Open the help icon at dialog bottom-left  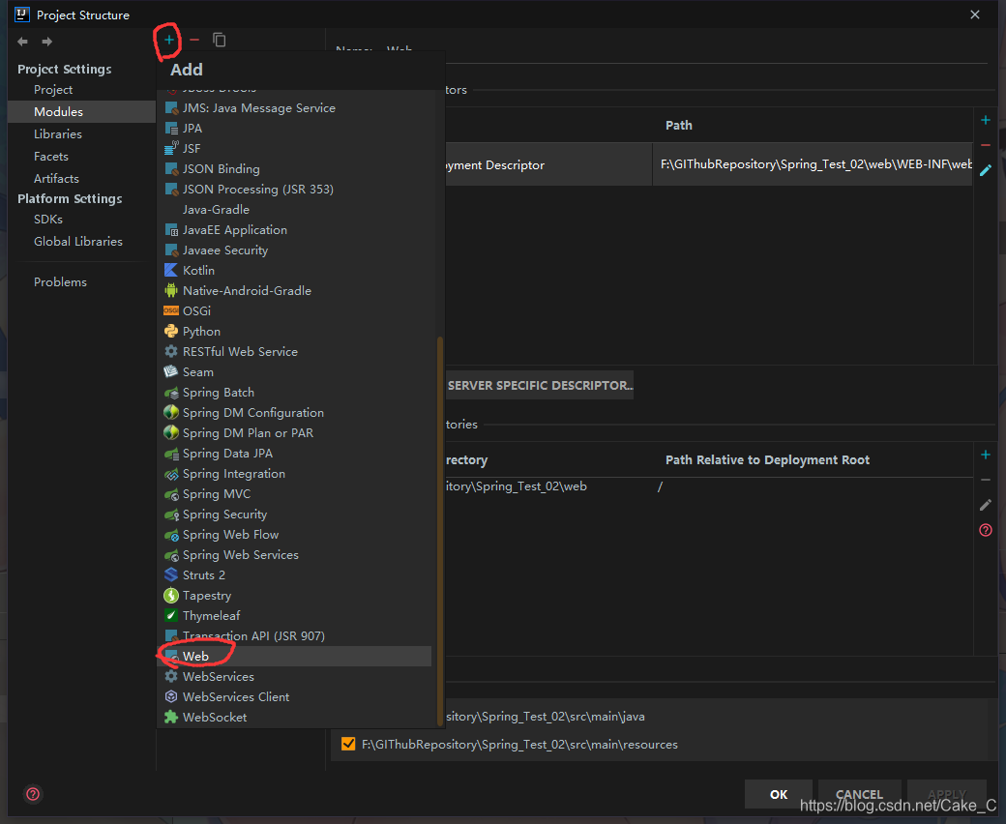point(33,794)
